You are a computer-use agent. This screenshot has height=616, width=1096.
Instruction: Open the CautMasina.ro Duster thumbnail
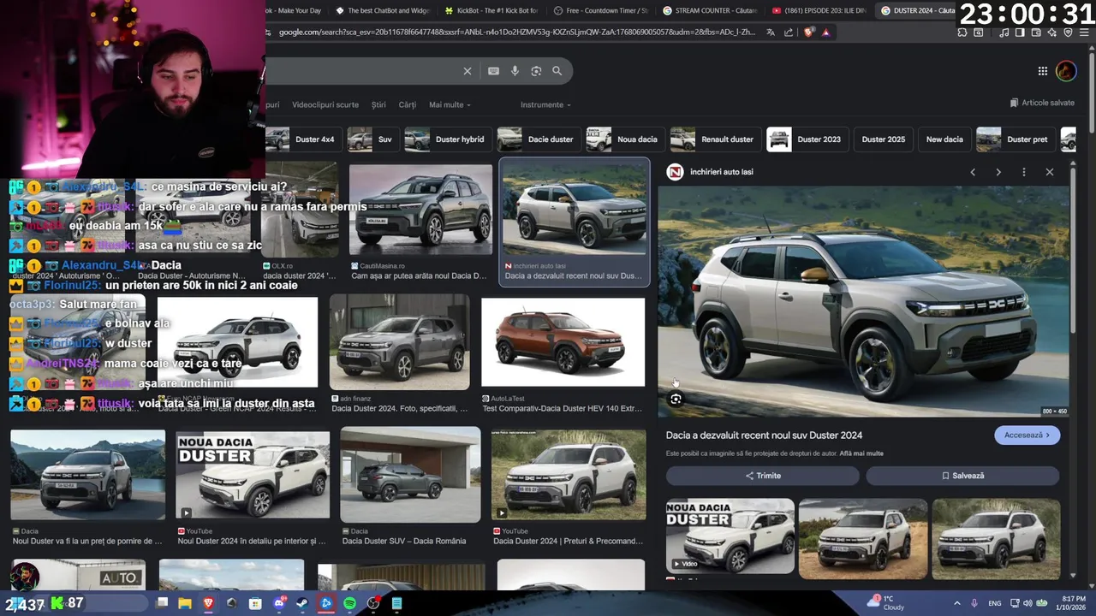tap(420, 210)
